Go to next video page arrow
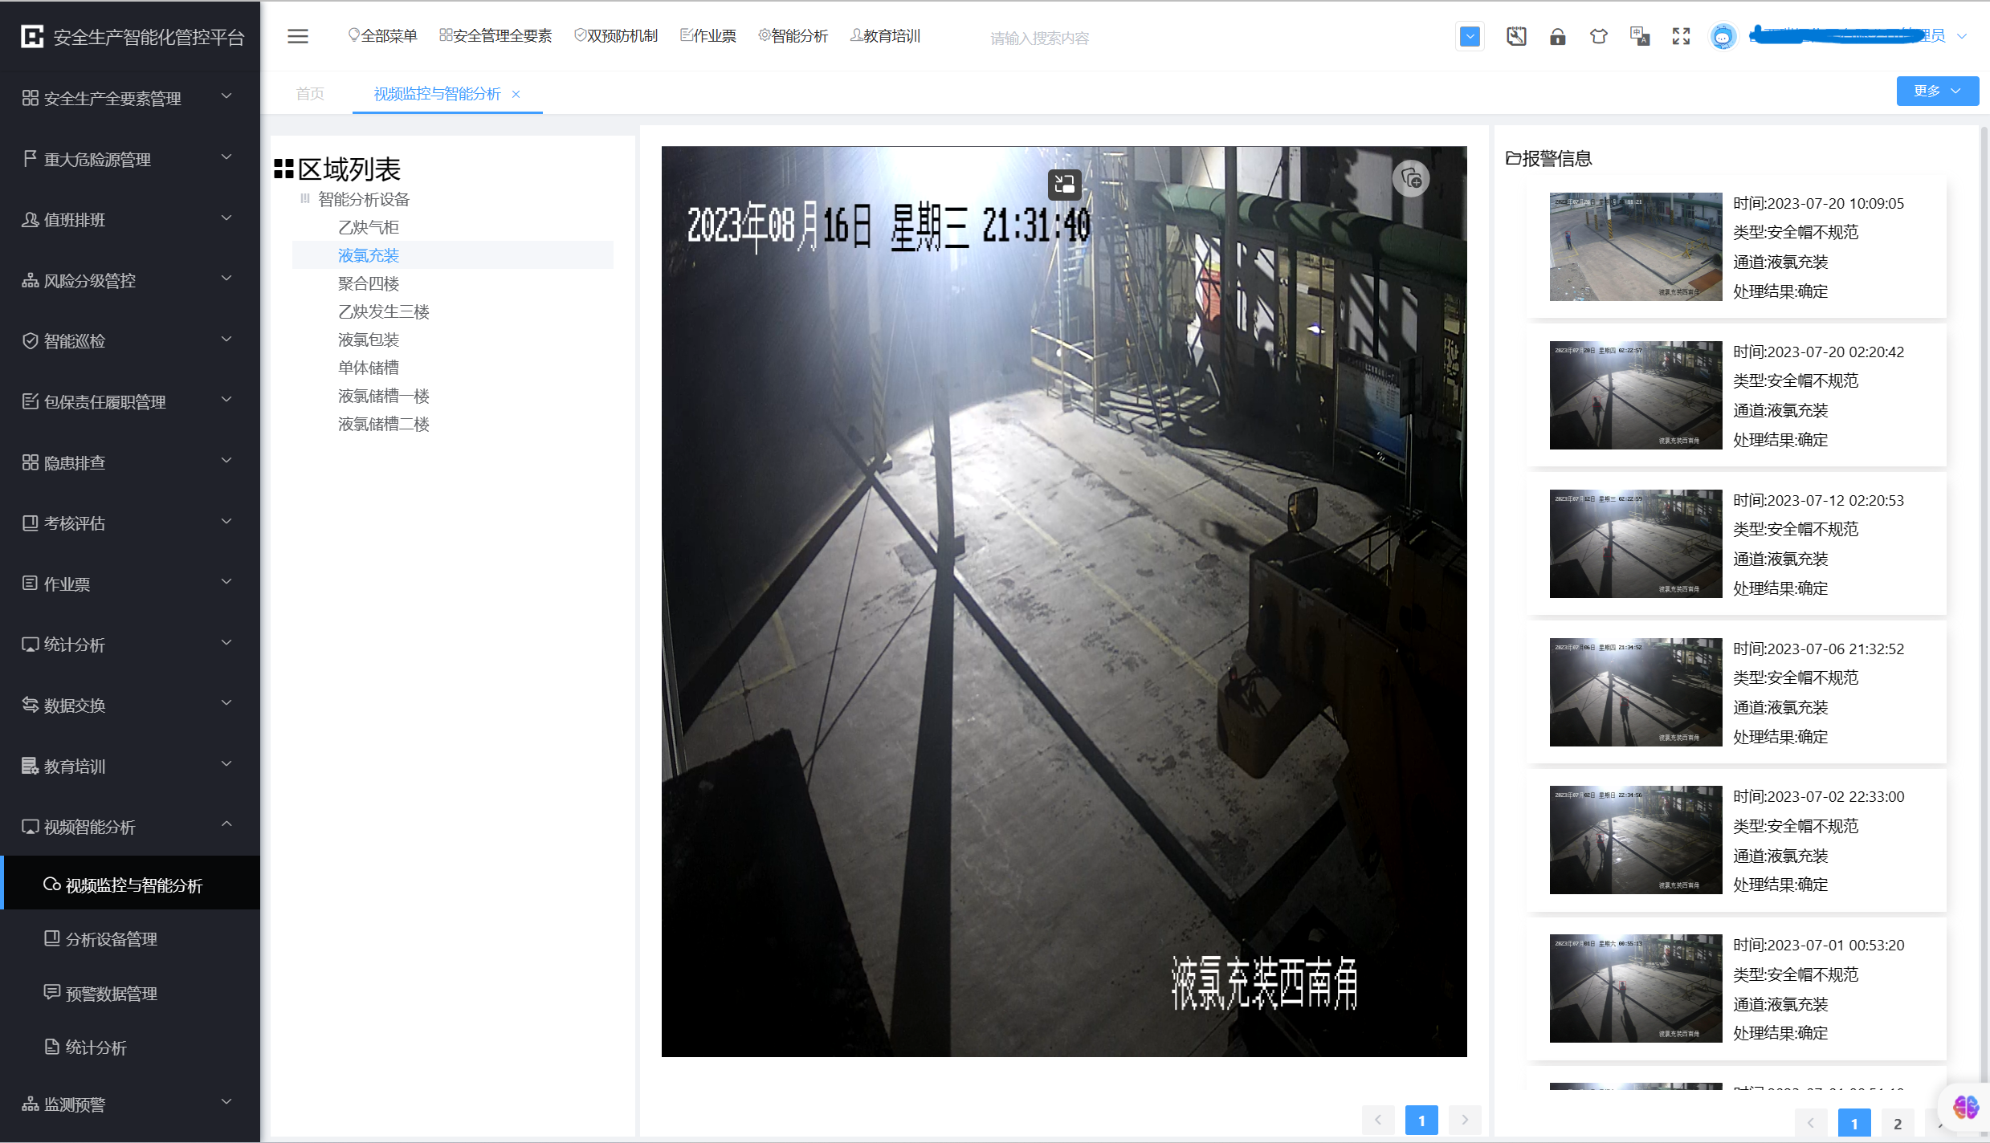The width and height of the screenshot is (1990, 1143). tap(1465, 1120)
